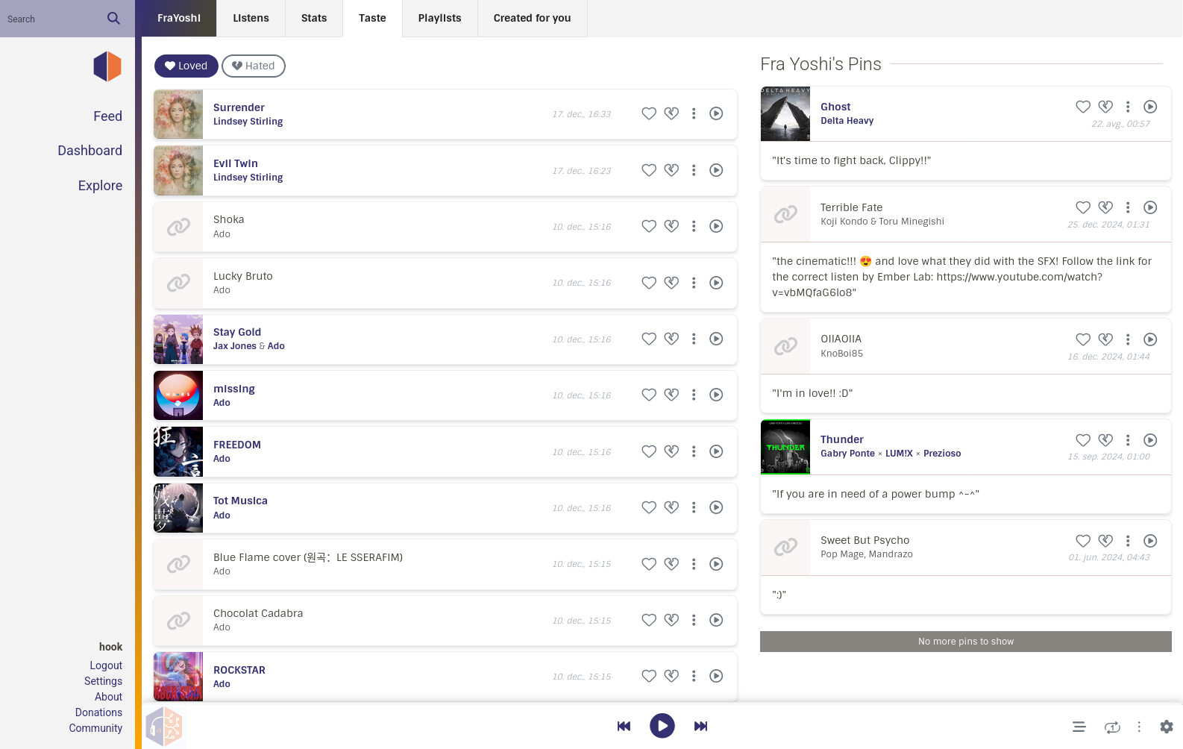1183x749 pixels.
Task: Open the queue list icon in player bar
Action: click(1079, 727)
